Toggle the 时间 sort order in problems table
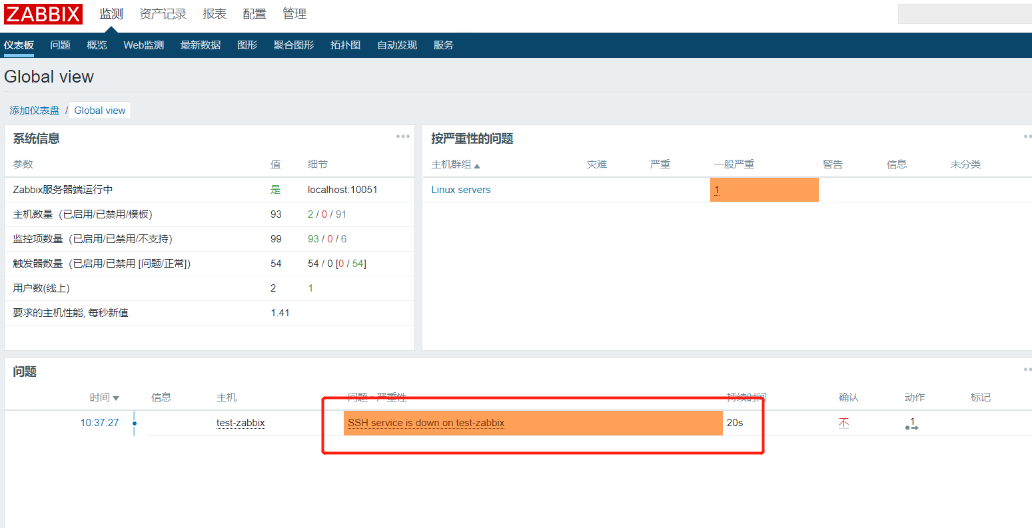 (x=99, y=397)
